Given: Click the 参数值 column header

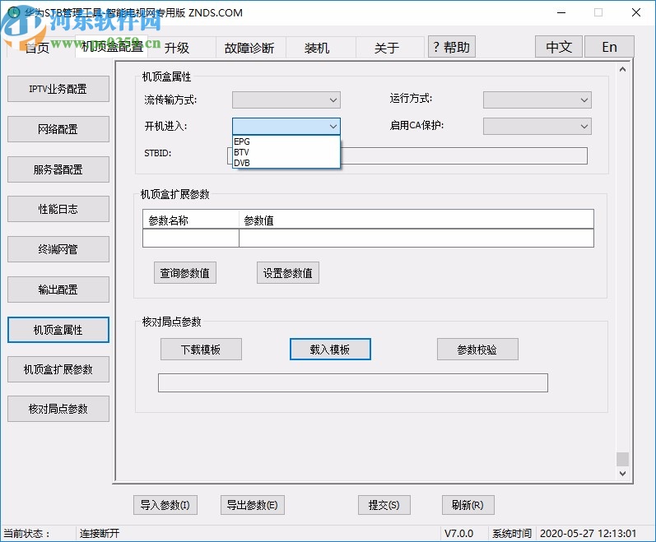Looking at the screenshot, I should [416, 220].
